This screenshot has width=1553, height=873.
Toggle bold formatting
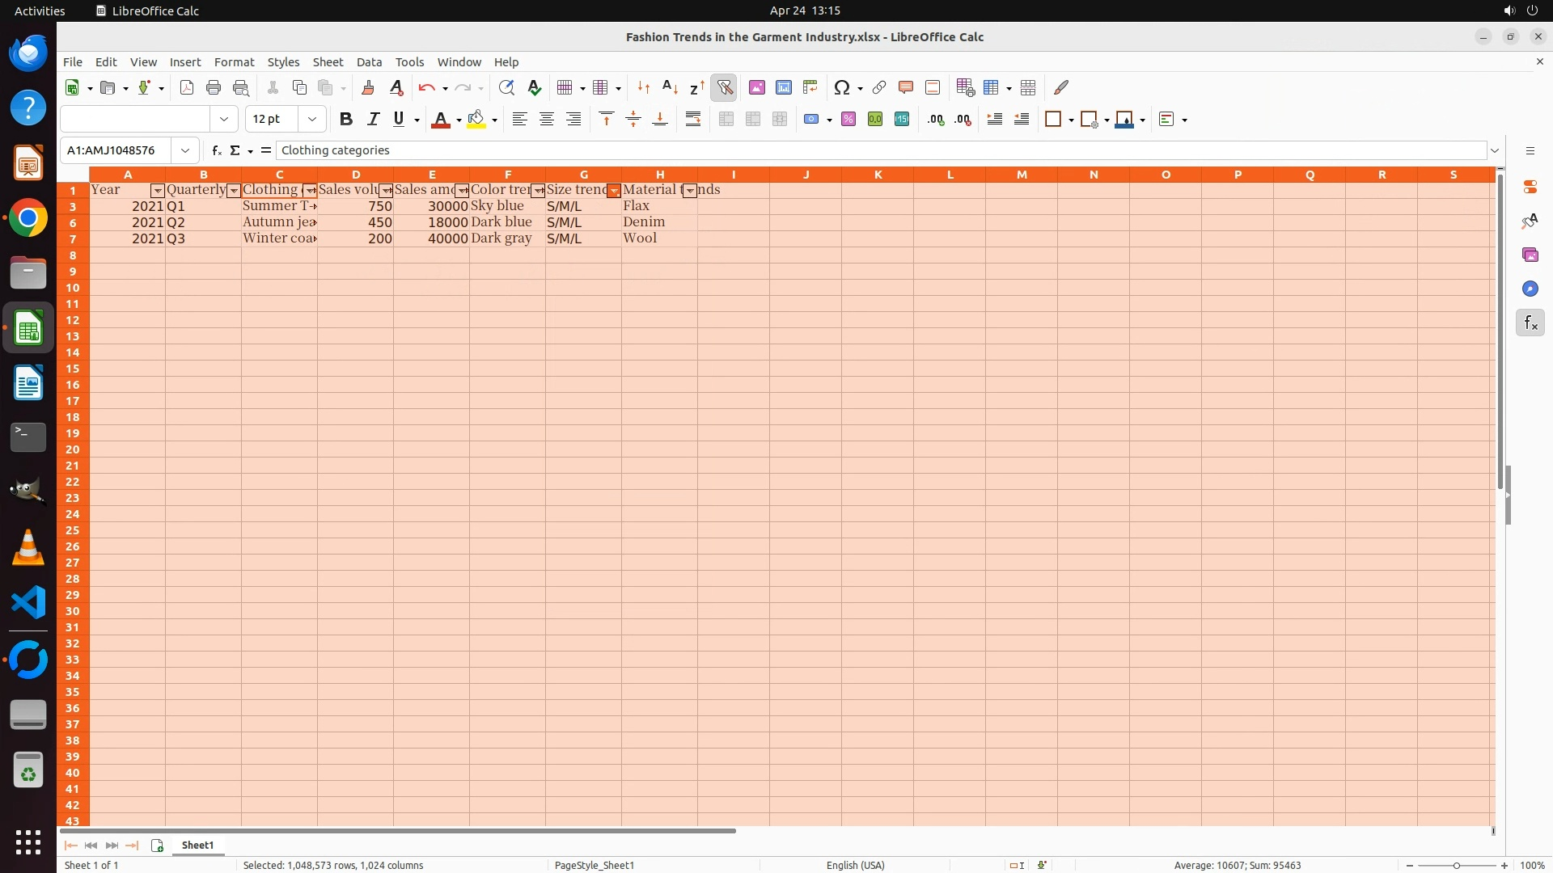point(346,120)
